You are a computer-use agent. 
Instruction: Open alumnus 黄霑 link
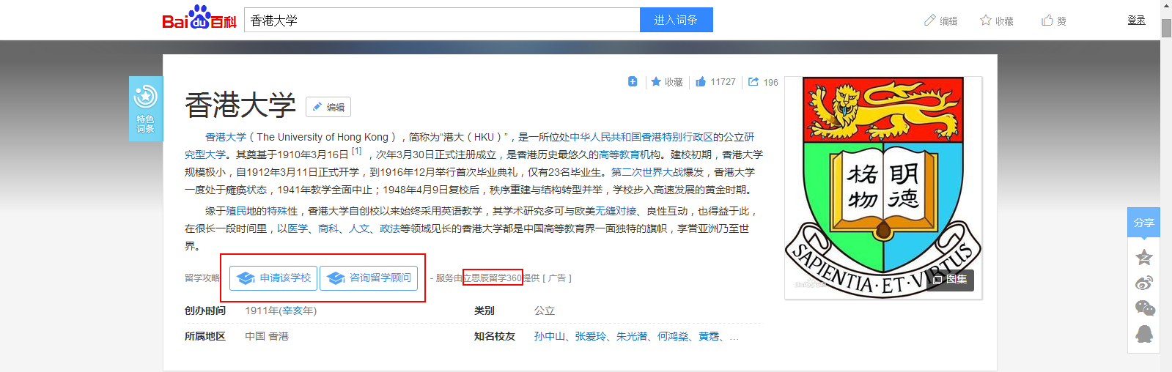click(x=709, y=336)
